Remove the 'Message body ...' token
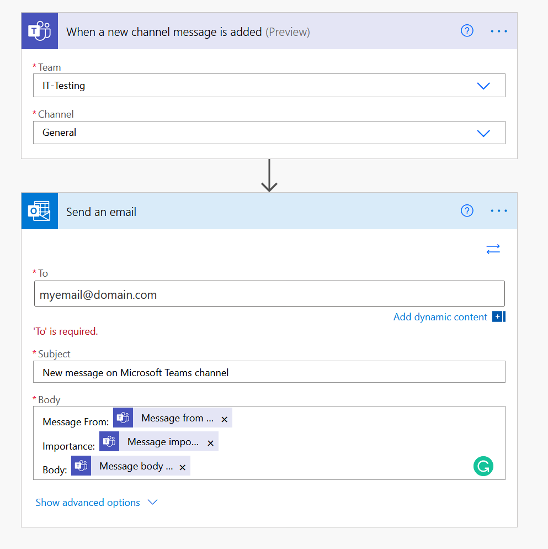The width and height of the screenshot is (548, 549). [x=182, y=467]
